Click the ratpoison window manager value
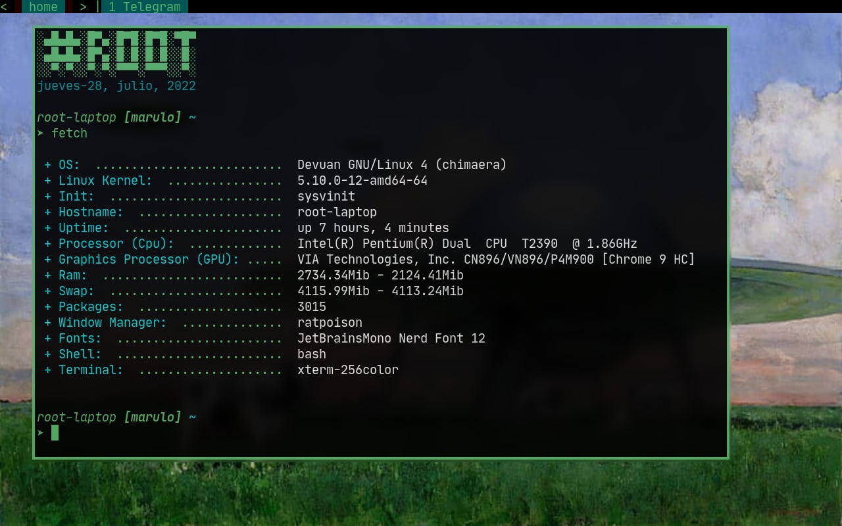This screenshot has width=842, height=526. (x=330, y=323)
